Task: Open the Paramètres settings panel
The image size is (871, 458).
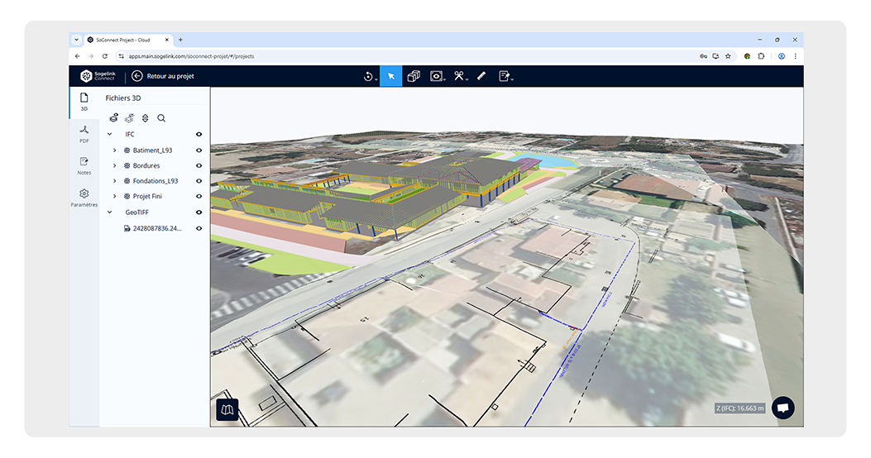Action: point(84,198)
